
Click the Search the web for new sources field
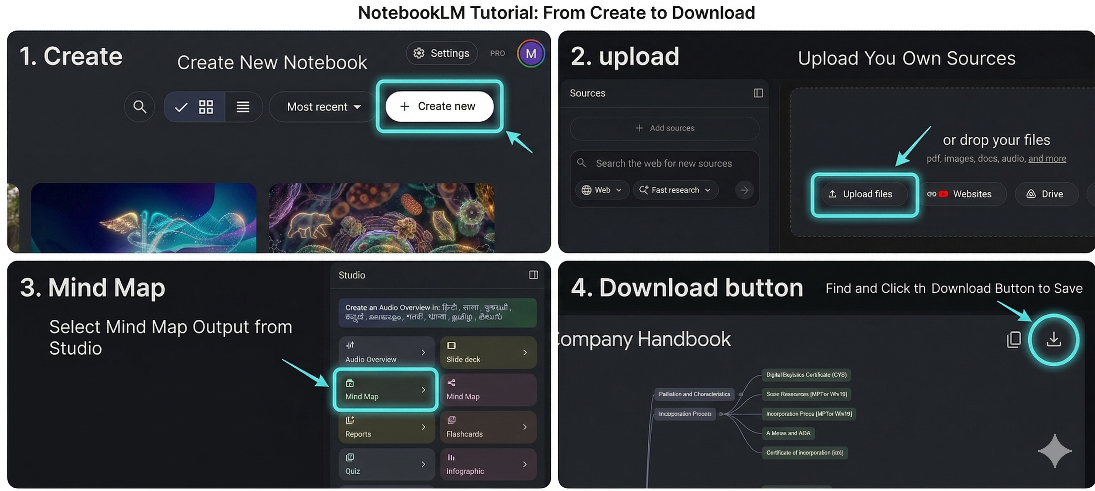(x=664, y=163)
